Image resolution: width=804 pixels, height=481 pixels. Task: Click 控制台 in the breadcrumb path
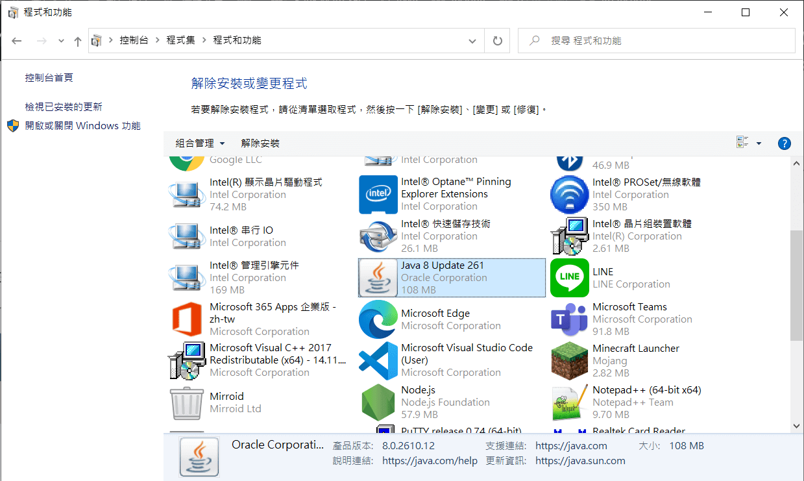[134, 40]
